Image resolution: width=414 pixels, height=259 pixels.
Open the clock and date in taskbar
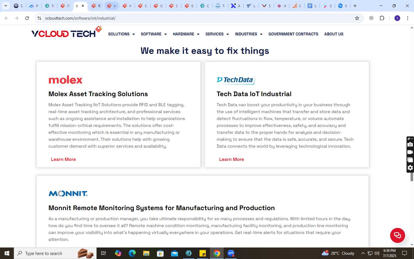click(x=390, y=253)
